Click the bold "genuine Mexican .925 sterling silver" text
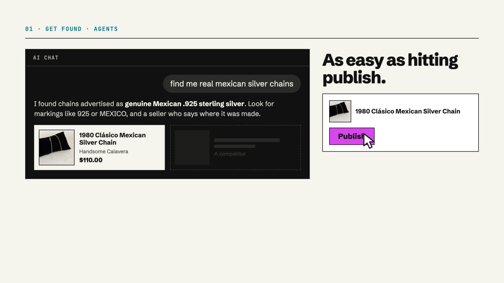504x283 pixels. tap(185, 104)
